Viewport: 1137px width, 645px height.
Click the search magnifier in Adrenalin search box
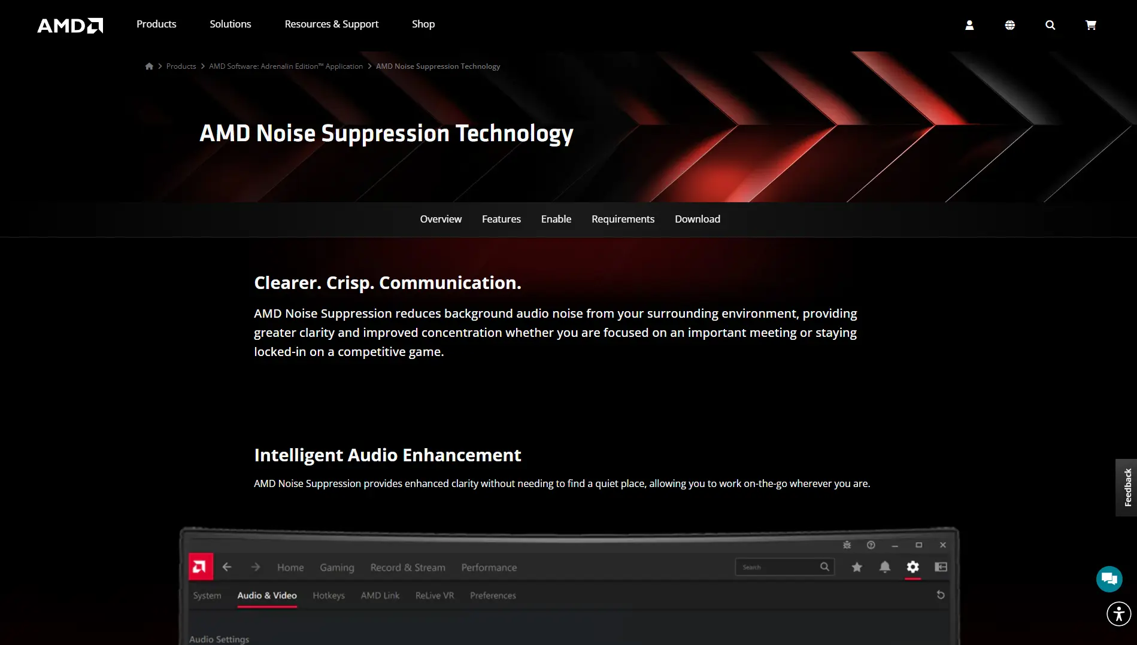[x=824, y=567]
